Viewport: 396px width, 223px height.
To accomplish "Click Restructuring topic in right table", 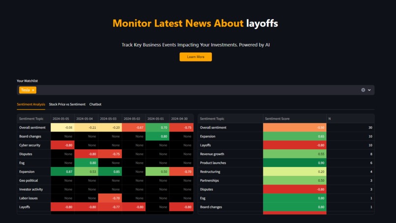I will pyautogui.click(x=210, y=172).
